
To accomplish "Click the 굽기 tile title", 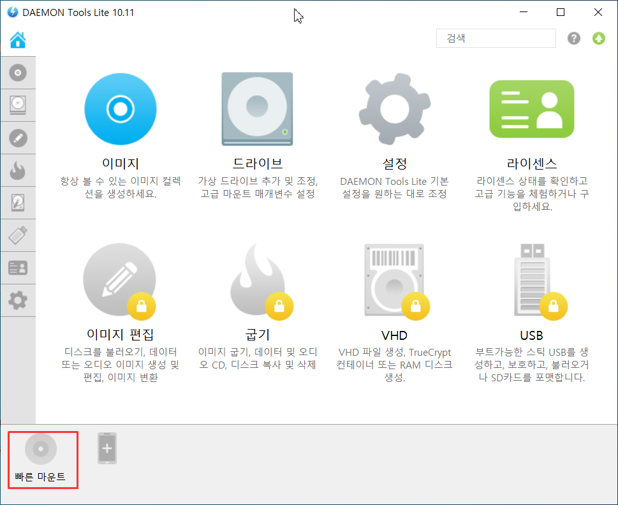I will tap(258, 335).
